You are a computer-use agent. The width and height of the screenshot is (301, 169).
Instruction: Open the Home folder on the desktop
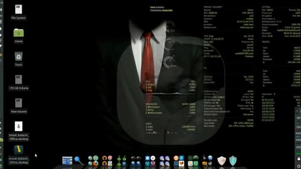(19, 33)
